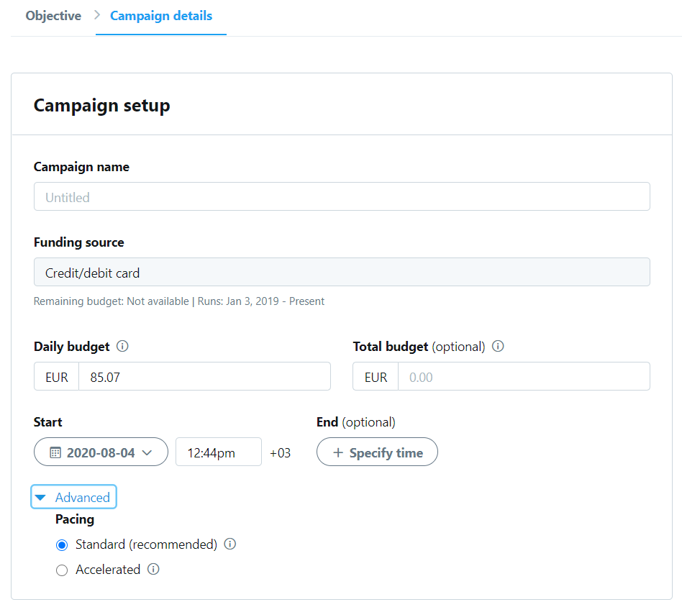Click the Daily budget info icon
Image resolution: width=682 pixels, height=602 pixels.
(122, 346)
